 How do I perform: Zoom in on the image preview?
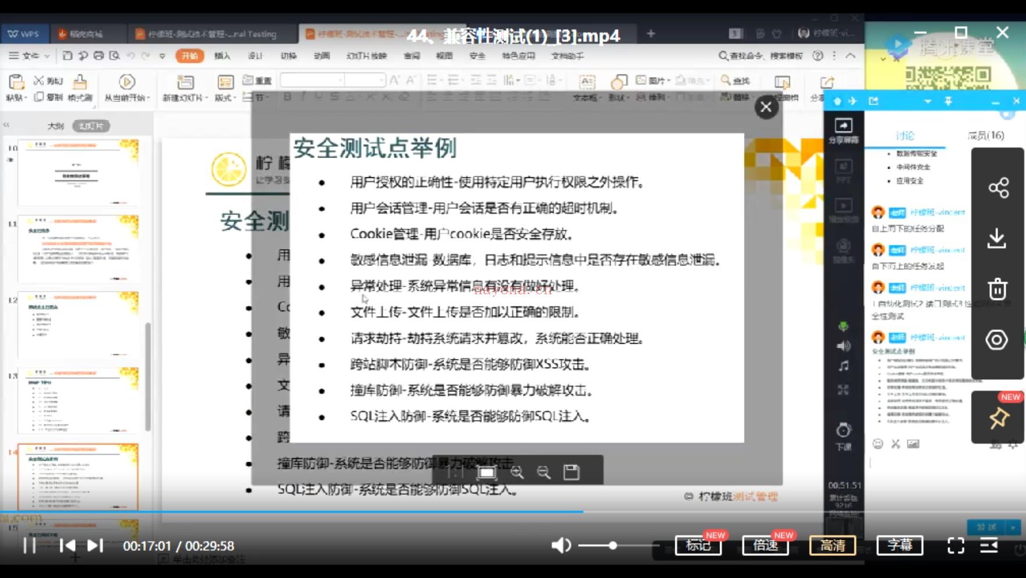click(x=517, y=472)
